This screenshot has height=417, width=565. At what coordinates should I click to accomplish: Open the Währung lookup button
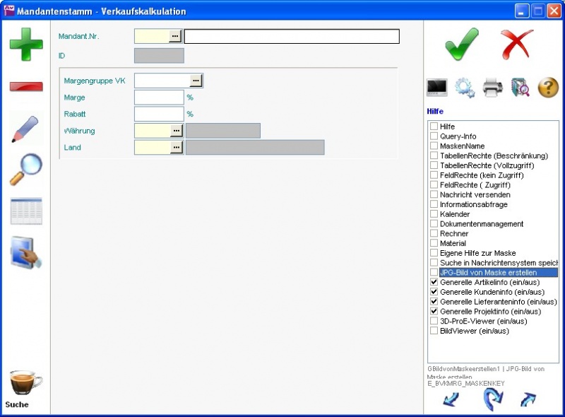click(x=176, y=131)
